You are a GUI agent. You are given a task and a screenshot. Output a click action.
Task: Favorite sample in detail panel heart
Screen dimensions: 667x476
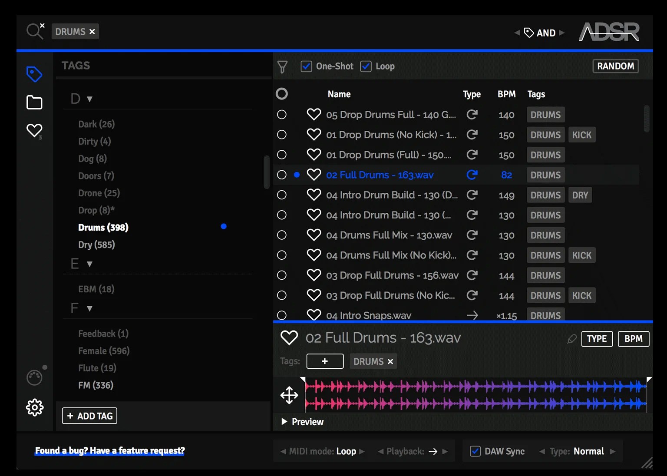(x=289, y=337)
